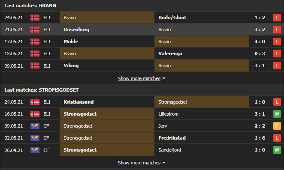284x170 pixels.
Task: Click green W badge for Lillestrom match
Action: pyautogui.click(x=277, y=114)
